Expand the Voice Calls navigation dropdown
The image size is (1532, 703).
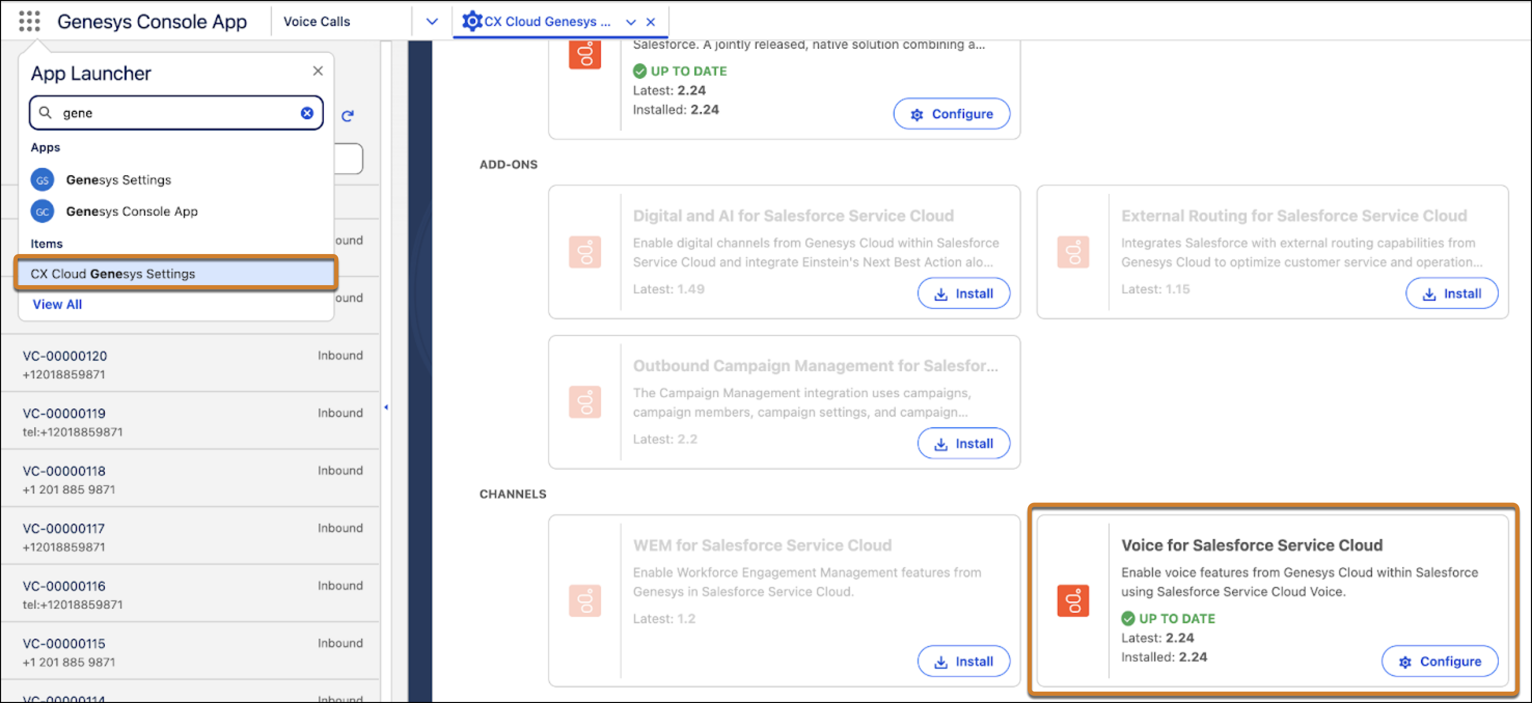[x=432, y=21]
